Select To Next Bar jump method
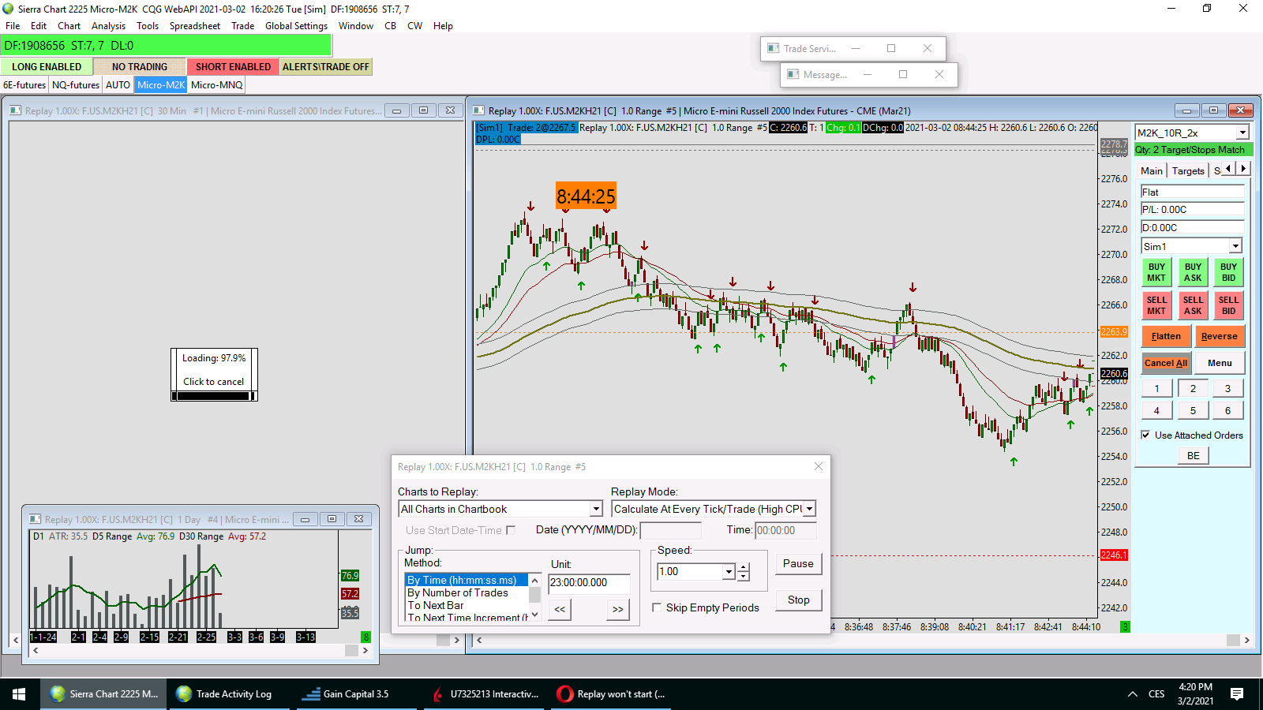This screenshot has height=710, width=1263. pyautogui.click(x=466, y=605)
